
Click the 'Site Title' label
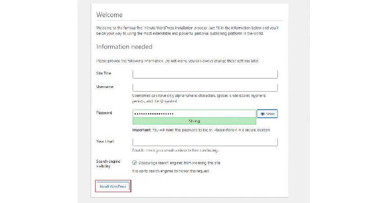pyautogui.click(x=104, y=73)
